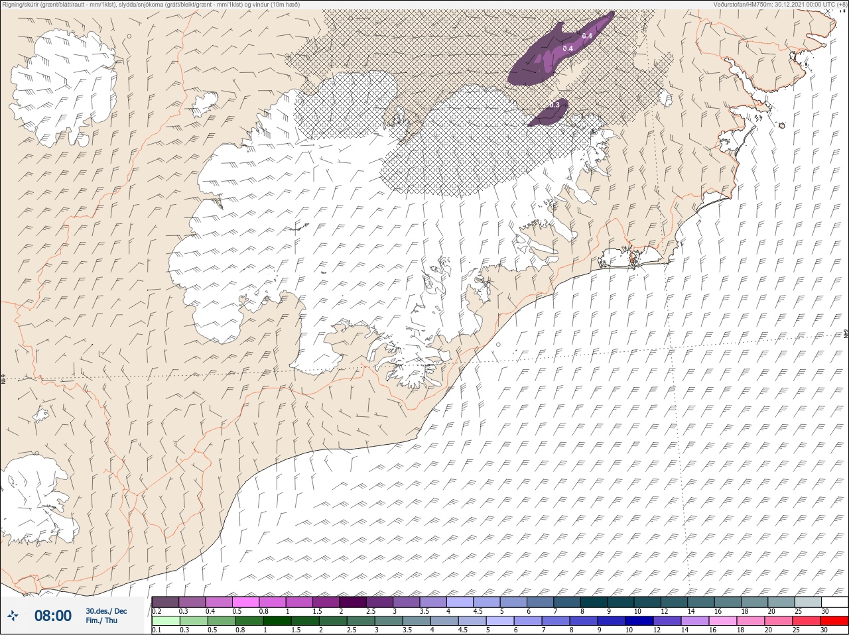849x635 pixels.
Task: Click the '0.2' value in upper legend
Action: [x=157, y=611]
